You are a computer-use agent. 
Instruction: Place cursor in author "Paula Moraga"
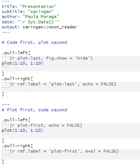(x=41, y=17)
